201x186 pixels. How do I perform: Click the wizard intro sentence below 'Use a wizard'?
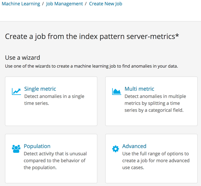tap(91, 66)
